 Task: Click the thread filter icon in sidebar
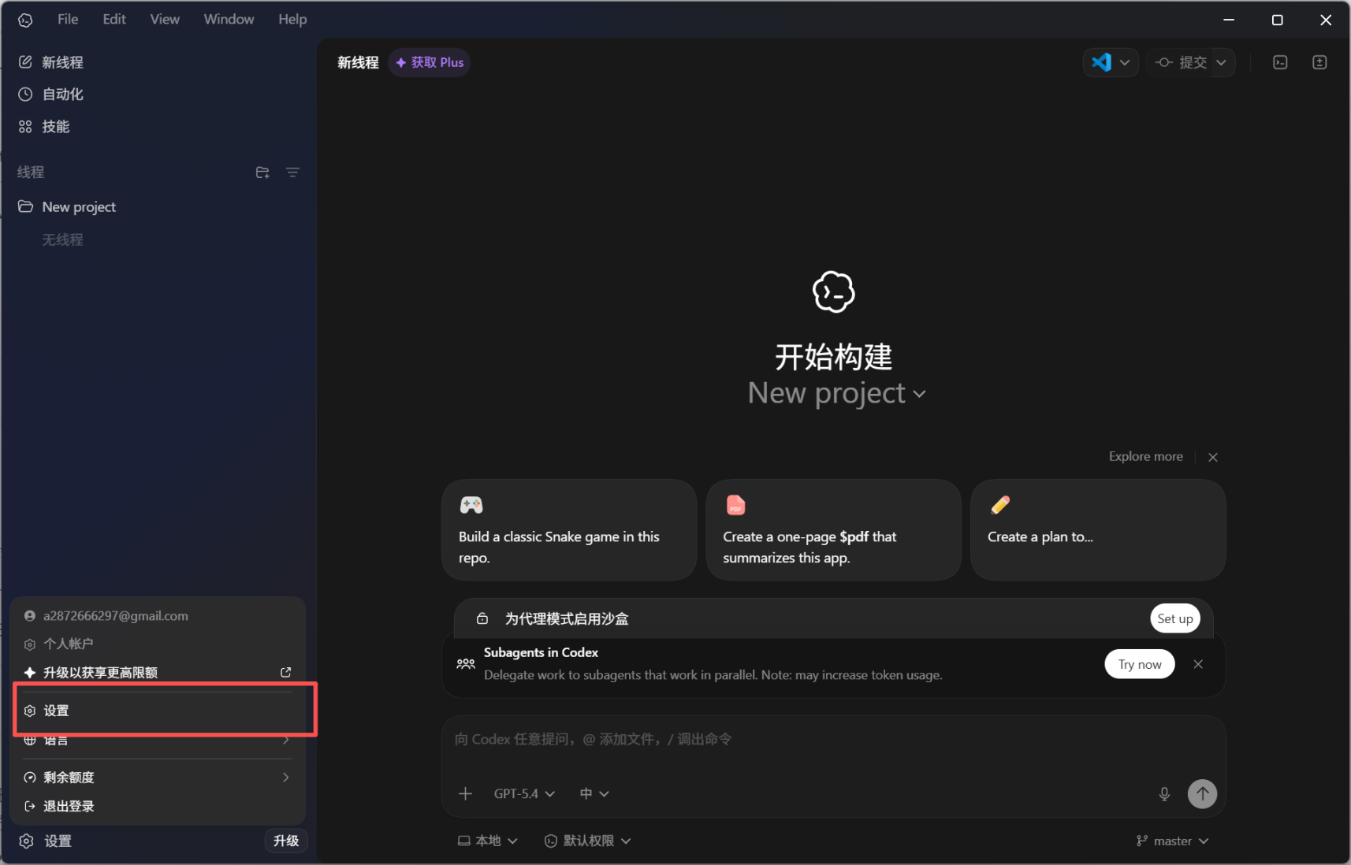click(x=292, y=173)
